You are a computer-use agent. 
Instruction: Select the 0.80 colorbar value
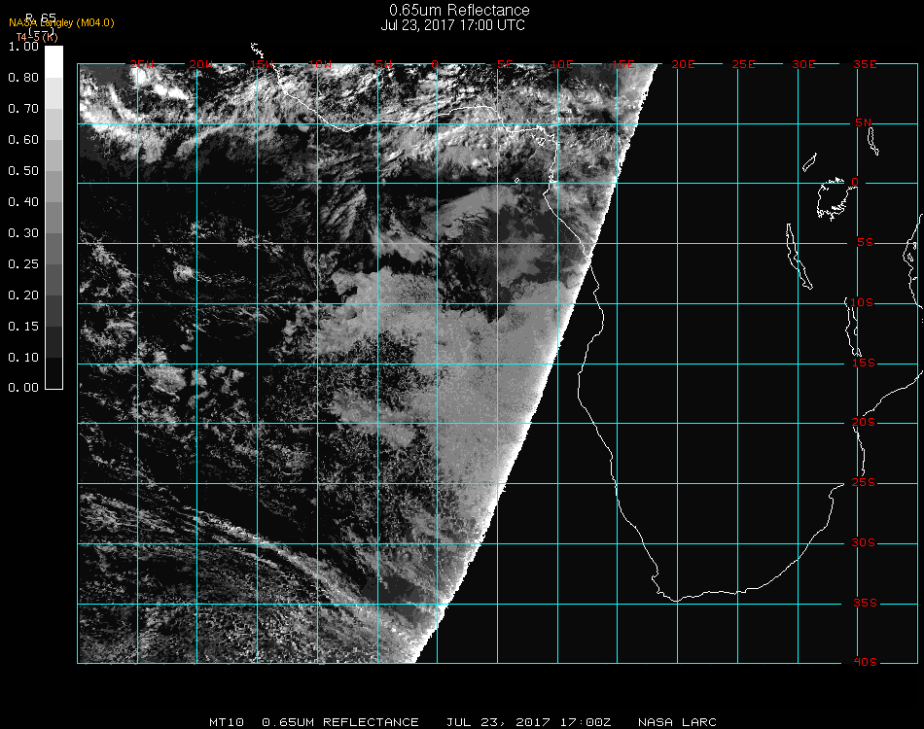click(23, 78)
